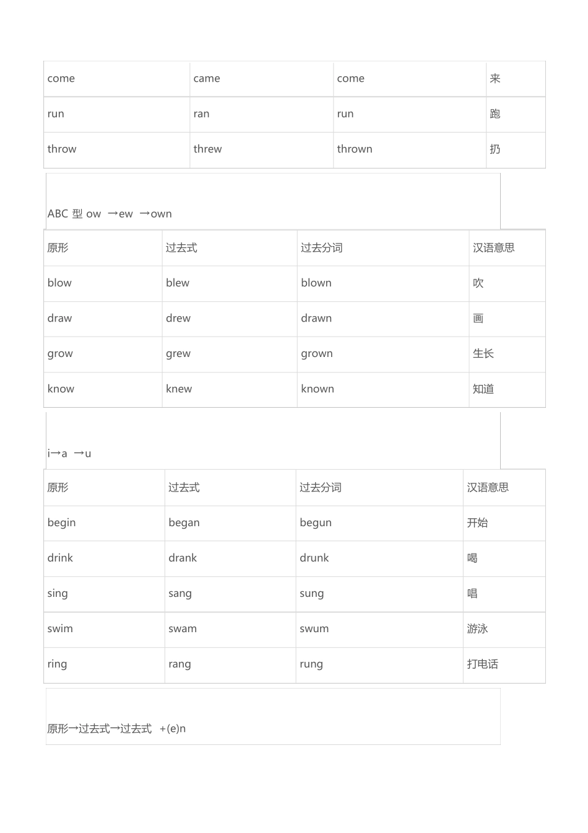This screenshot has width=588, height=833.
Task: Click the word "known"
Action: click(318, 389)
